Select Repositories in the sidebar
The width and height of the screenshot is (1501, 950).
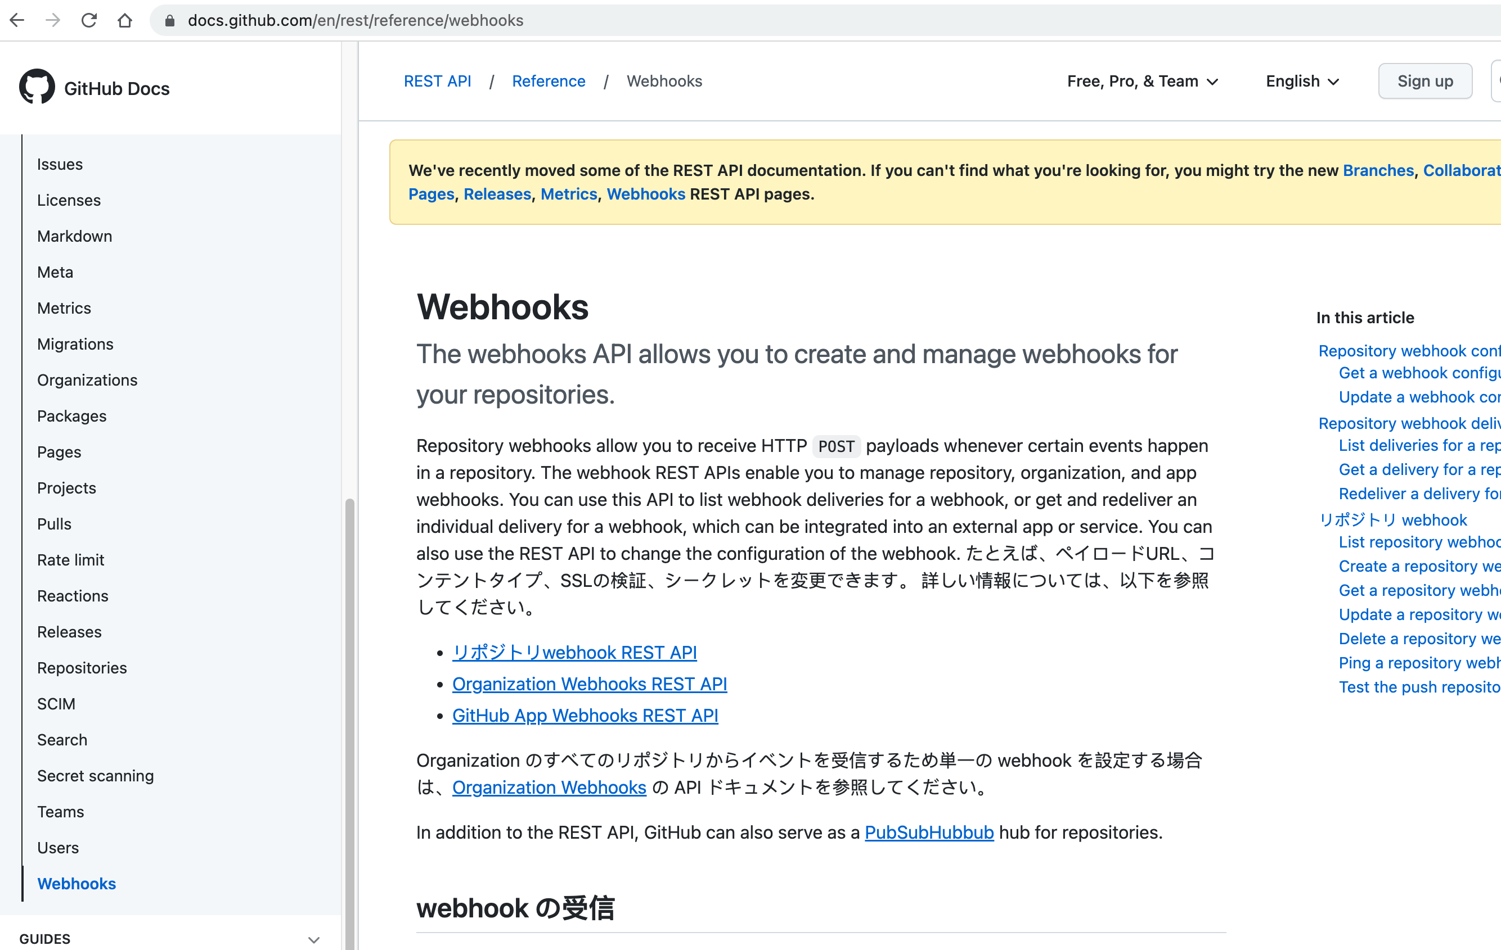coord(82,667)
